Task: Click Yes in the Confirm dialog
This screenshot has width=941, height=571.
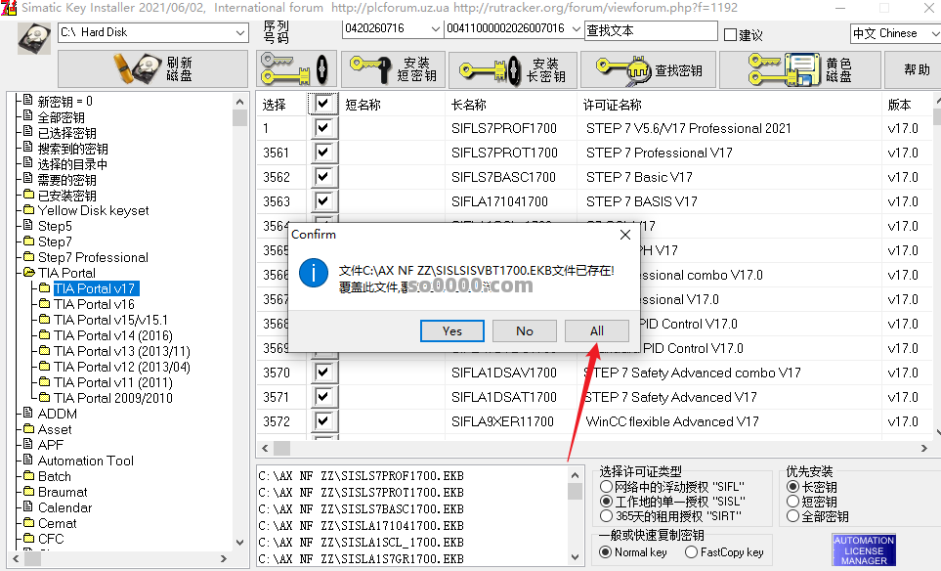Action: point(451,330)
